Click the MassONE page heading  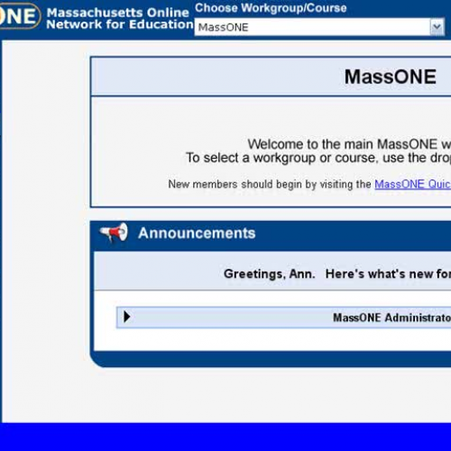point(391,77)
